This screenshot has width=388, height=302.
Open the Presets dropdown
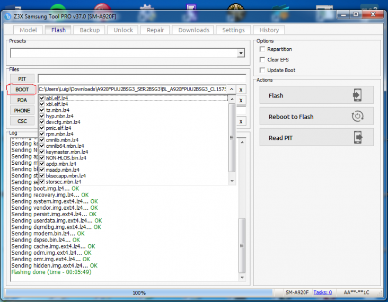[x=241, y=53]
